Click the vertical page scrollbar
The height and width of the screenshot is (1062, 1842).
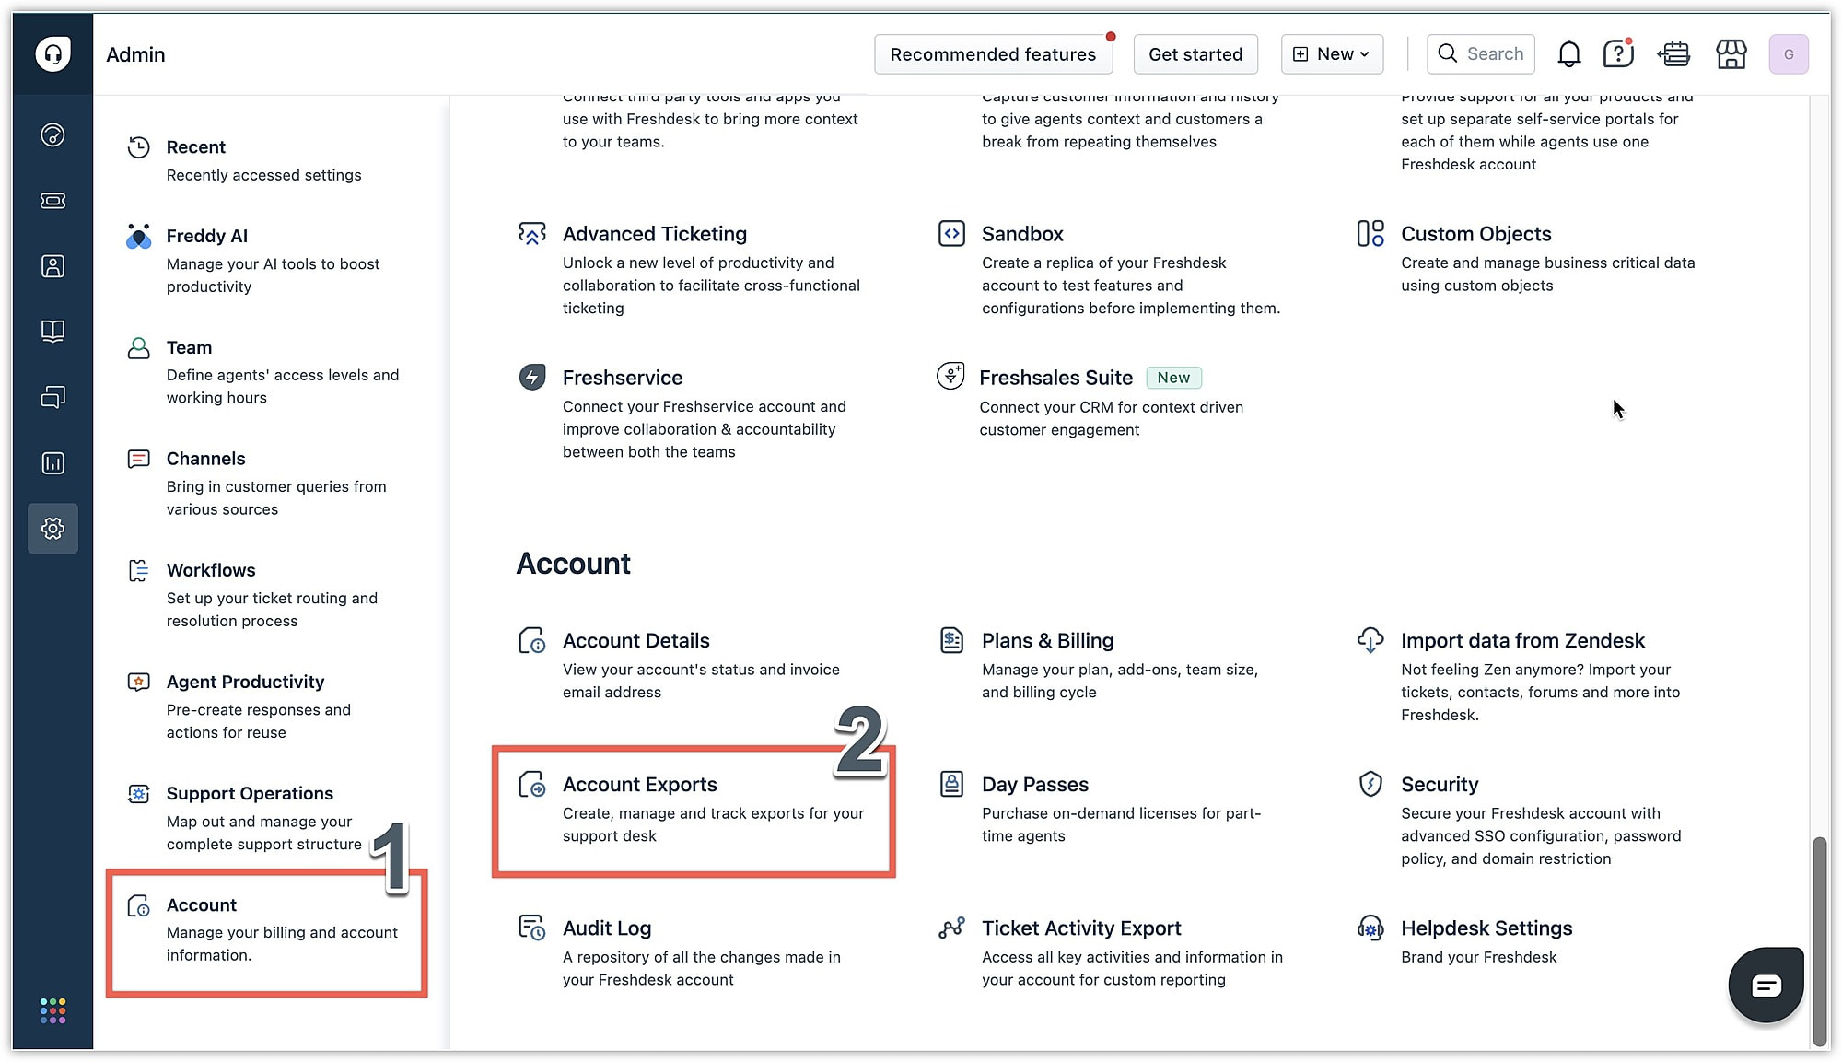pyautogui.click(x=1819, y=939)
